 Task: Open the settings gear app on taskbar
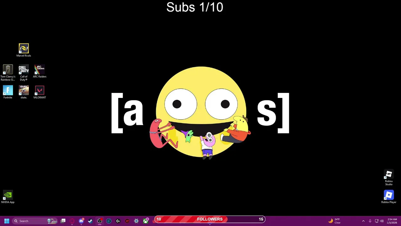click(136, 221)
